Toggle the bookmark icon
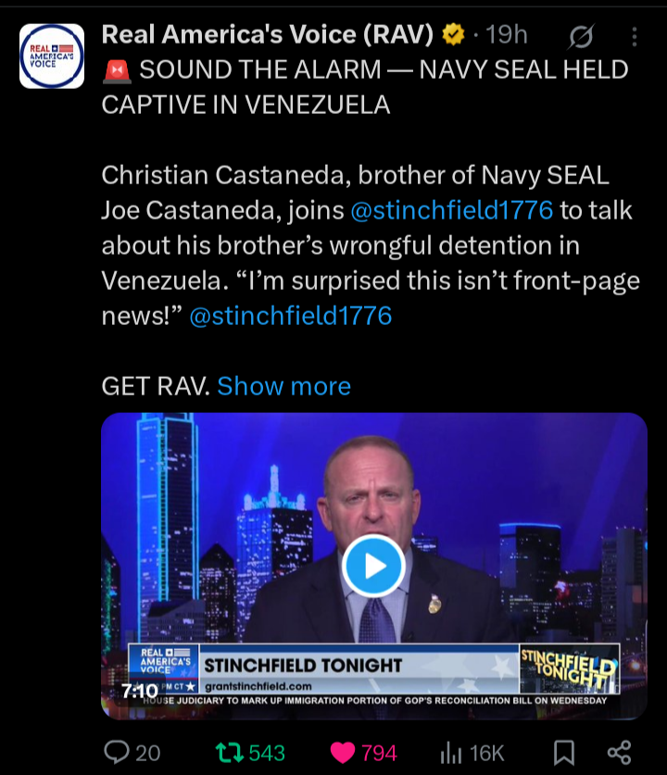The height and width of the screenshot is (775, 667). (564, 753)
